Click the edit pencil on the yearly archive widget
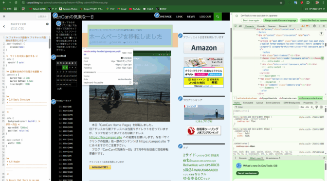This screenshot has height=181, width=327. [54, 102]
